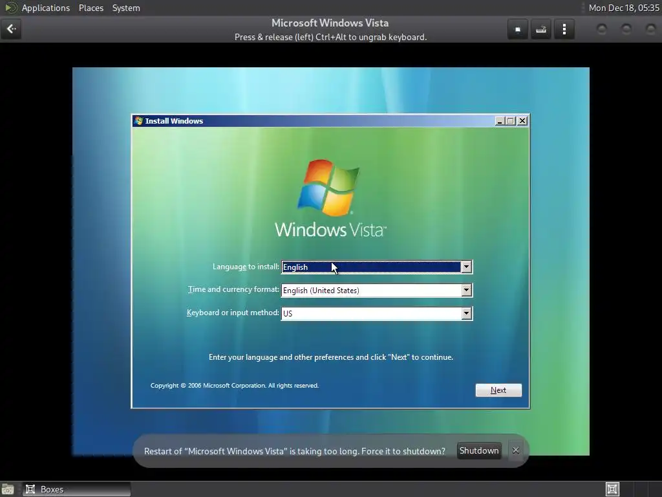Minimize the Install Windows dialog
The height and width of the screenshot is (497, 662).
(x=500, y=121)
